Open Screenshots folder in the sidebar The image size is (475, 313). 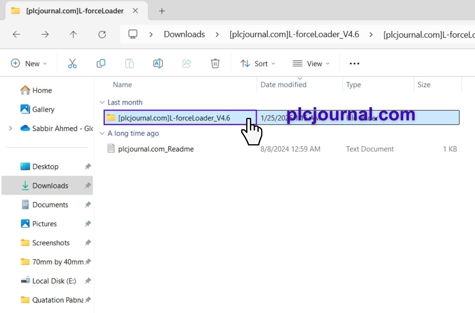(45, 243)
